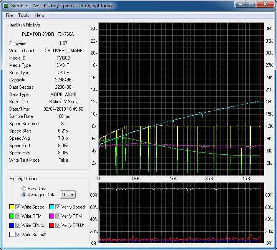Uncheck the Write Speed checkbox
This screenshot has width=277, height=250.
(x=18, y=207)
